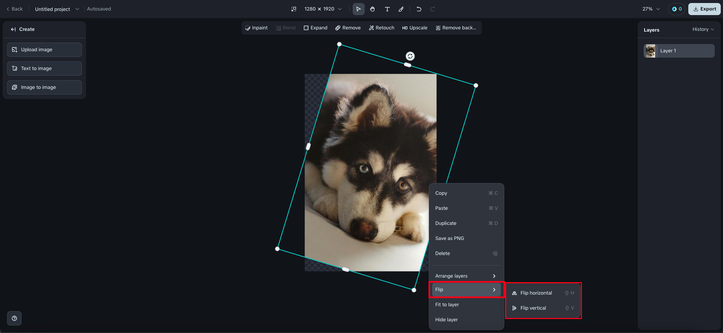Undo the last action
723x333 pixels.
[x=419, y=9]
